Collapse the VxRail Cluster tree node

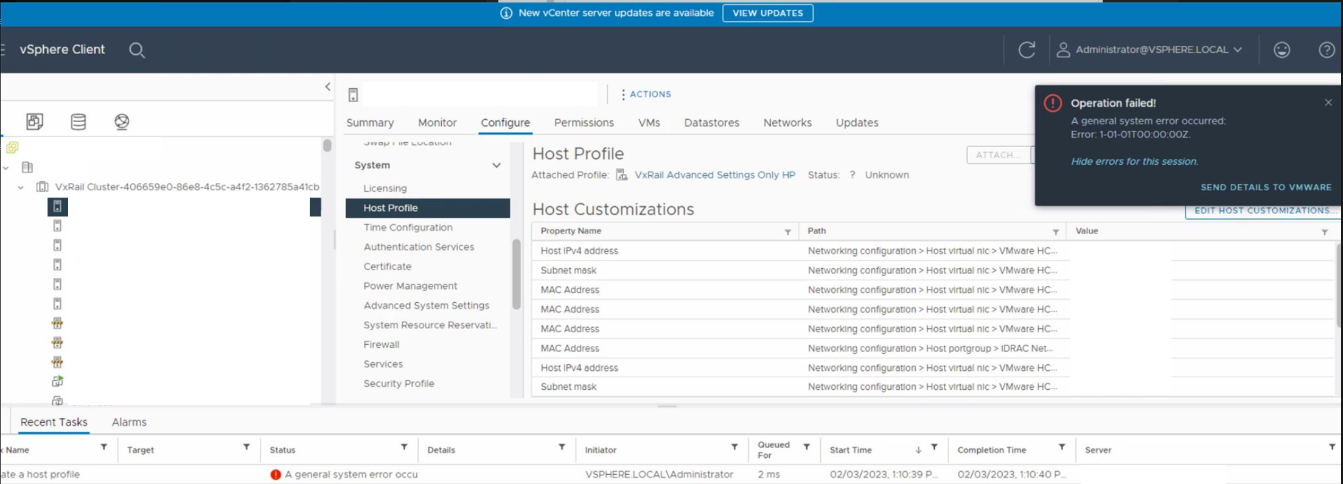[21, 187]
